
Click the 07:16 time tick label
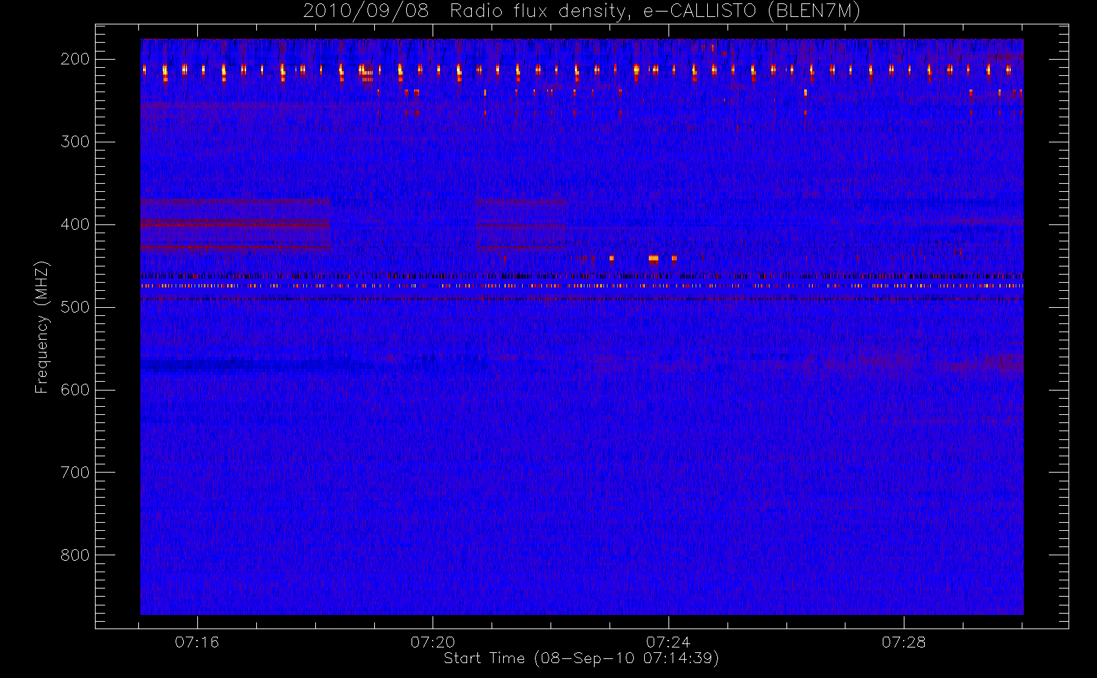click(197, 642)
